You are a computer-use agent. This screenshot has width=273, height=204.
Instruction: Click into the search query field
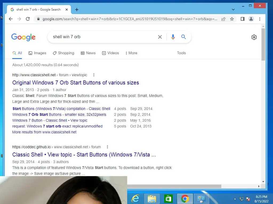point(103,37)
